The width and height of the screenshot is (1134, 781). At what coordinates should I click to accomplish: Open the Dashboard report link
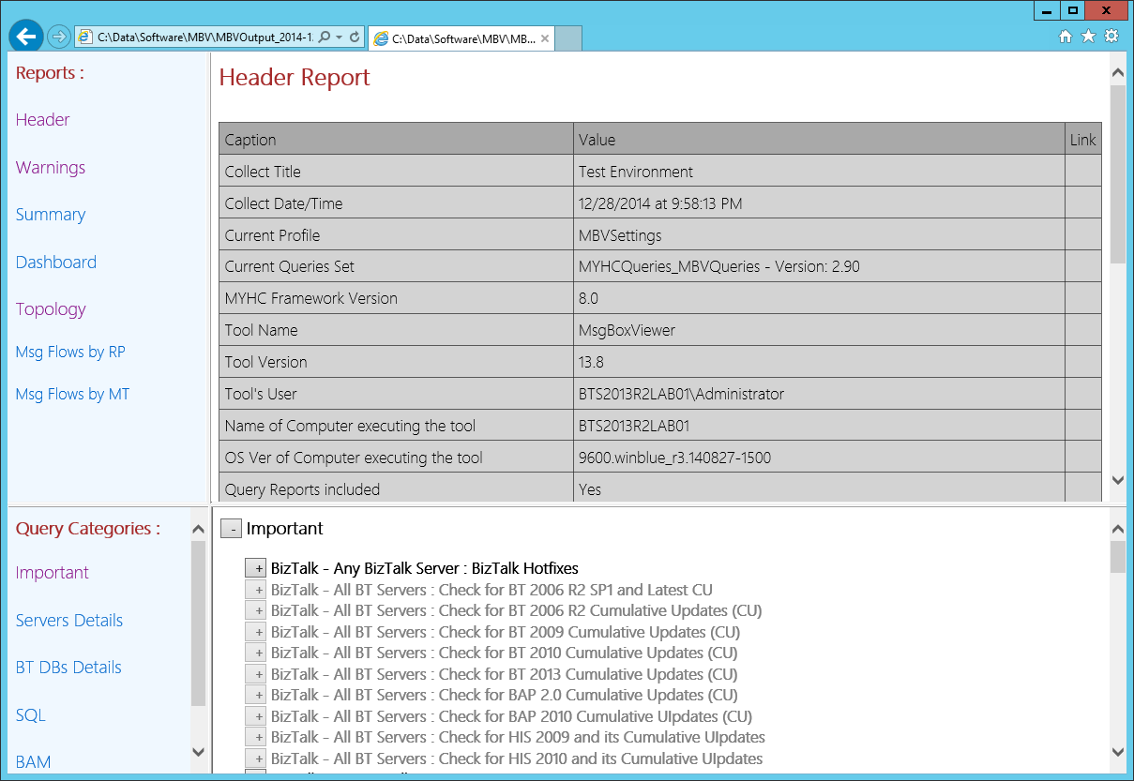click(x=56, y=263)
